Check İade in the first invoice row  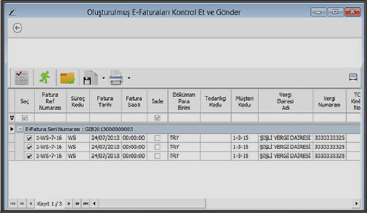tap(158, 138)
